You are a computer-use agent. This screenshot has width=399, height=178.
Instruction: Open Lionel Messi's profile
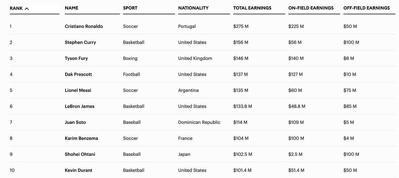pyautogui.click(x=78, y=90)
